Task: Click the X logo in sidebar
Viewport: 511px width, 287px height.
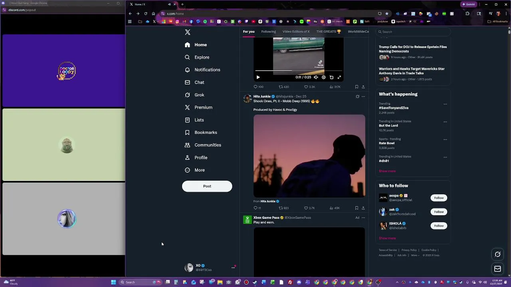Action: [188, 32]
